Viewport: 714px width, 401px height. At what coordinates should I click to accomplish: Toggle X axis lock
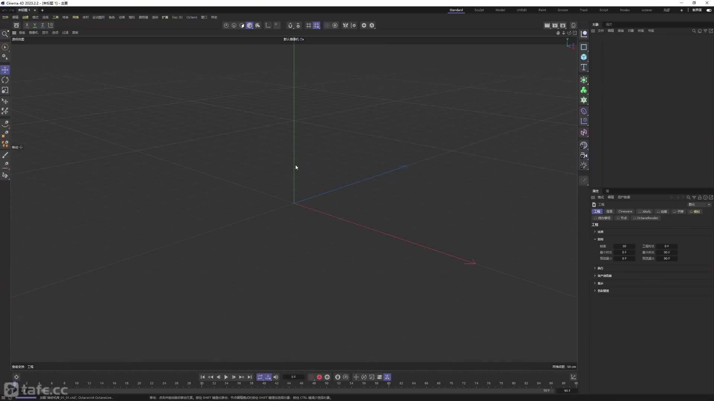(x=27, y=25)
